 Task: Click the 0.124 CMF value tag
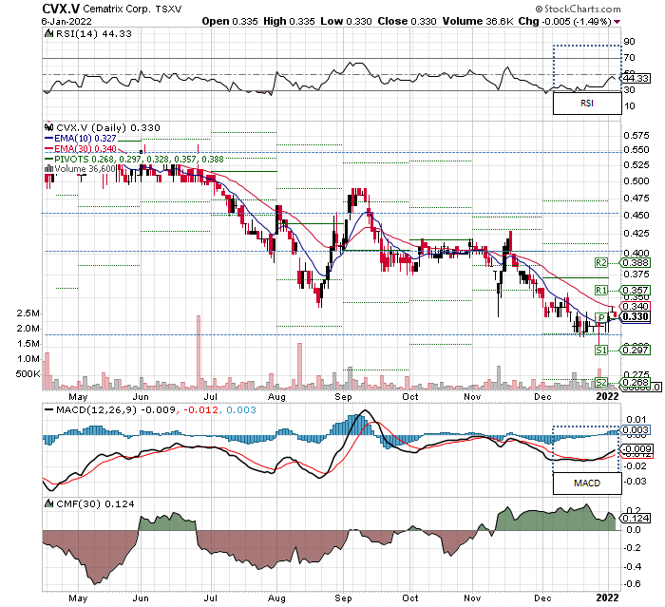(x=636, y=518)
